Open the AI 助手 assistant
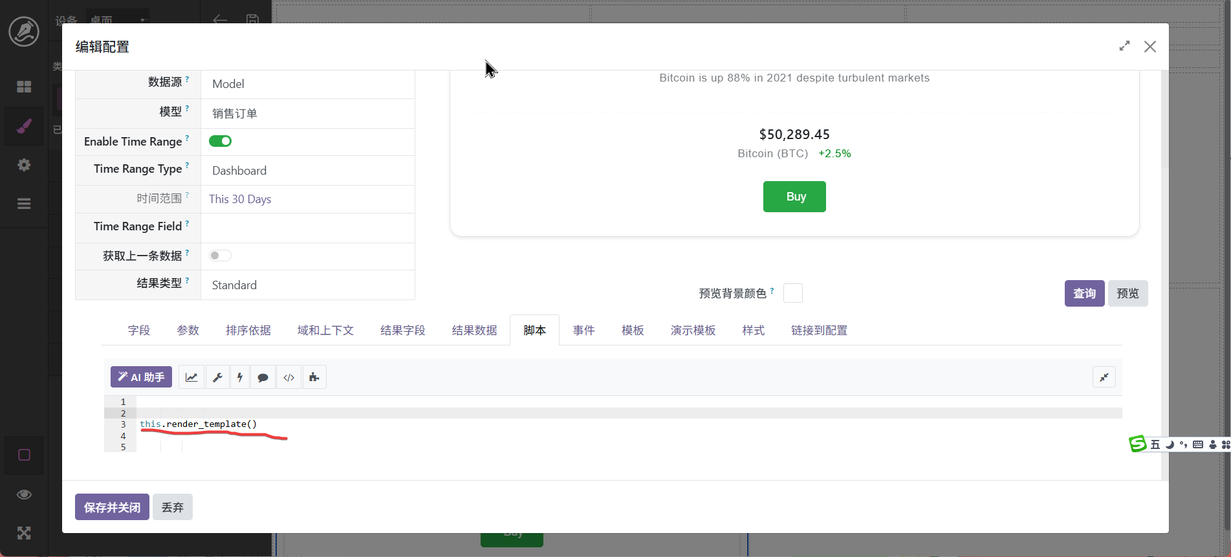 pos(141,377)
